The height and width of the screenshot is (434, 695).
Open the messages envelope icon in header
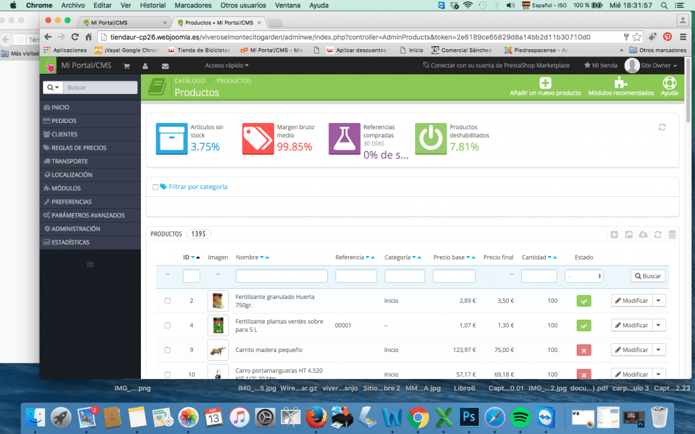point(166,66)
